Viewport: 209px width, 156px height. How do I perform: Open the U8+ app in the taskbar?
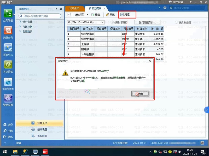[x=45, y=152]
